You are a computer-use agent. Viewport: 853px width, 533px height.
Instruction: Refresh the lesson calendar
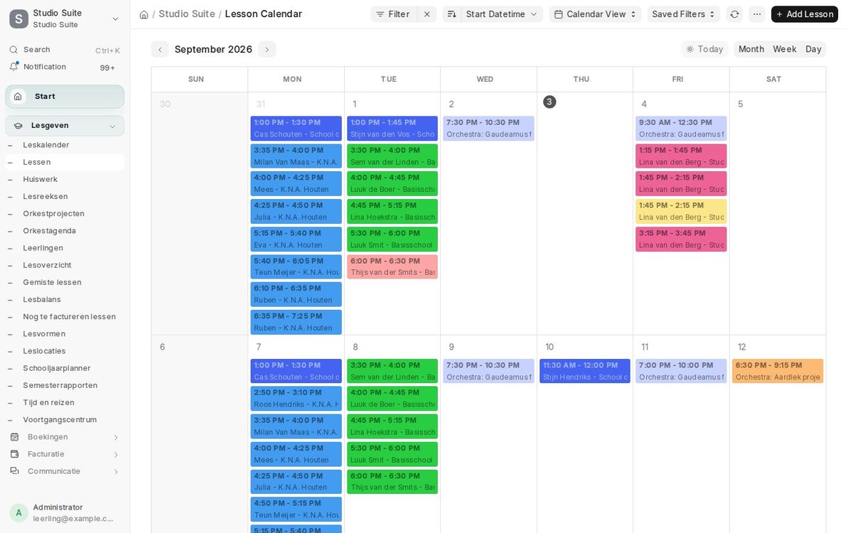point(734,14)
